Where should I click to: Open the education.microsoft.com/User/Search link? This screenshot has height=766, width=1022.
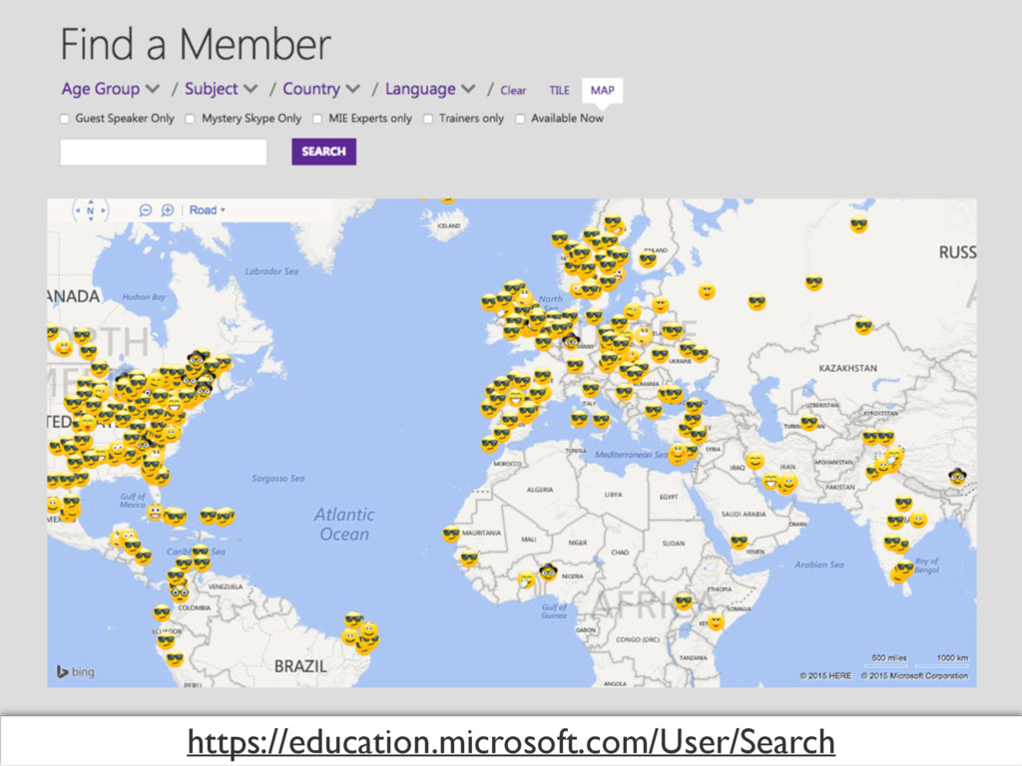(511, 742)
